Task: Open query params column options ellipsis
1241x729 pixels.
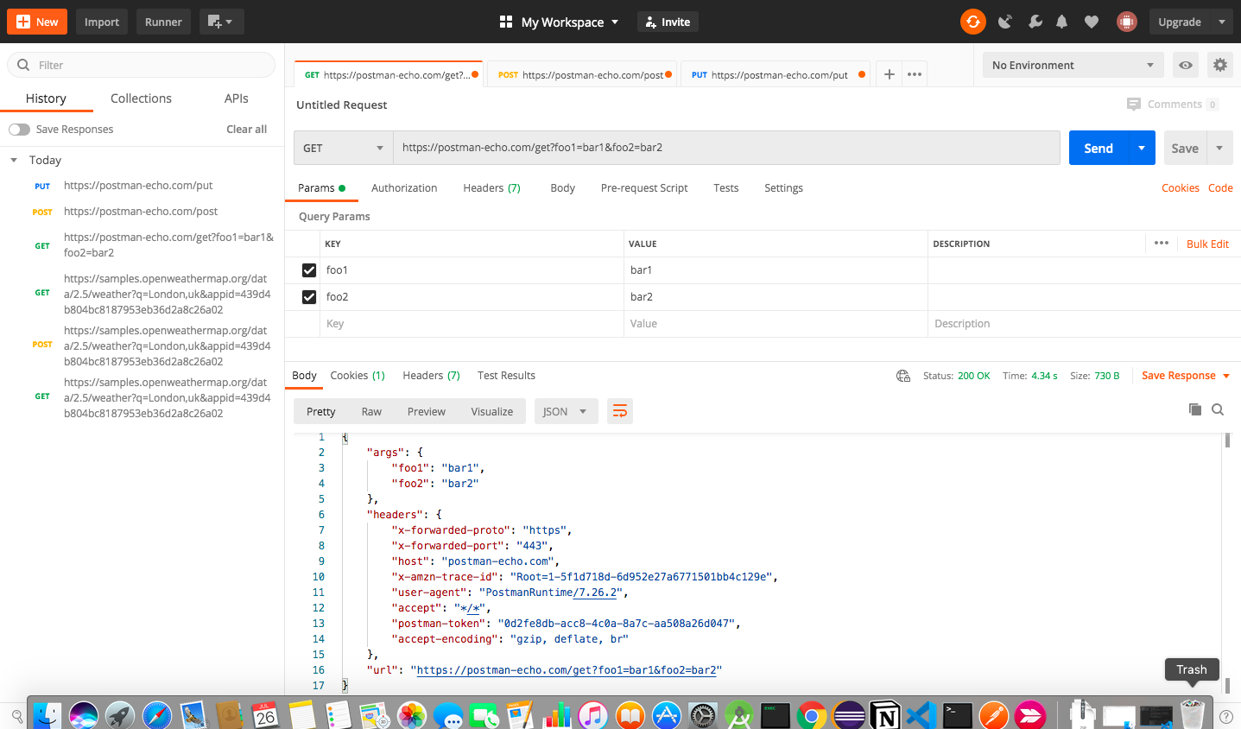Action: [1162, 243]
